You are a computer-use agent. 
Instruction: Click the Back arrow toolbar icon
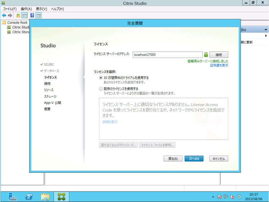pos(4,16)
